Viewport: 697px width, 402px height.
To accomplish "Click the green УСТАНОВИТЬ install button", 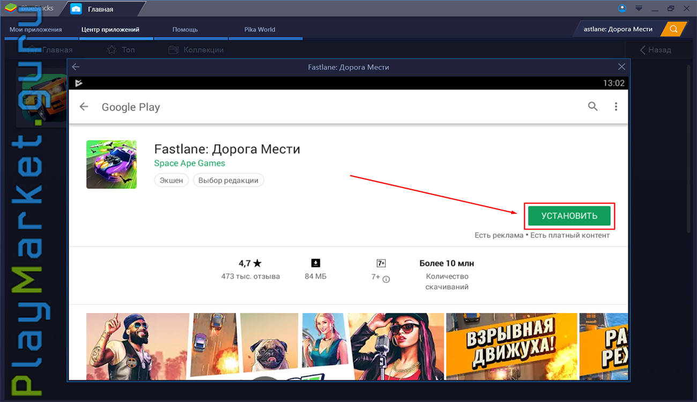I will 569,216.
